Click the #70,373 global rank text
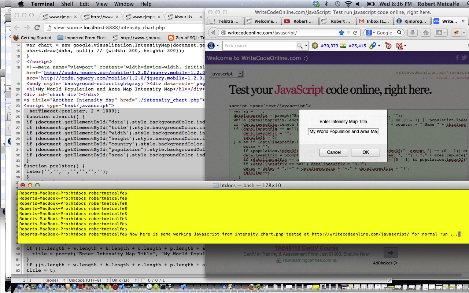Image resolution: width=469 pixels, height=293 pixels. pyautogui.click(x=329, y=46)
